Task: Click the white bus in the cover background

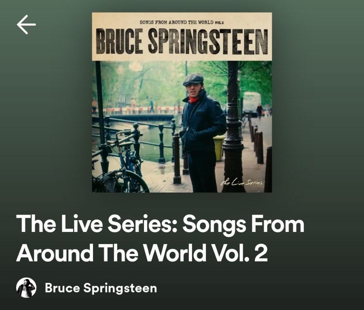Action: pos(252,104)
